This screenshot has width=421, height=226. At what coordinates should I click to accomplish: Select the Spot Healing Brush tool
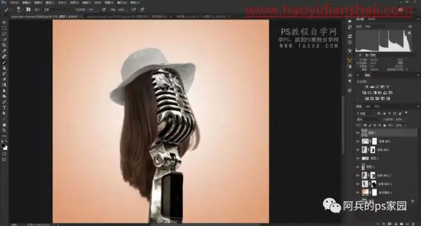point(4,56)
